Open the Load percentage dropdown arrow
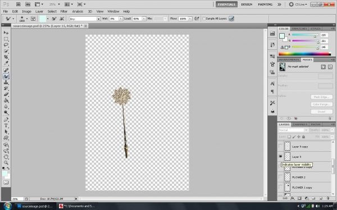The width and height of the screenshot is (337, 210). [144, 18]
